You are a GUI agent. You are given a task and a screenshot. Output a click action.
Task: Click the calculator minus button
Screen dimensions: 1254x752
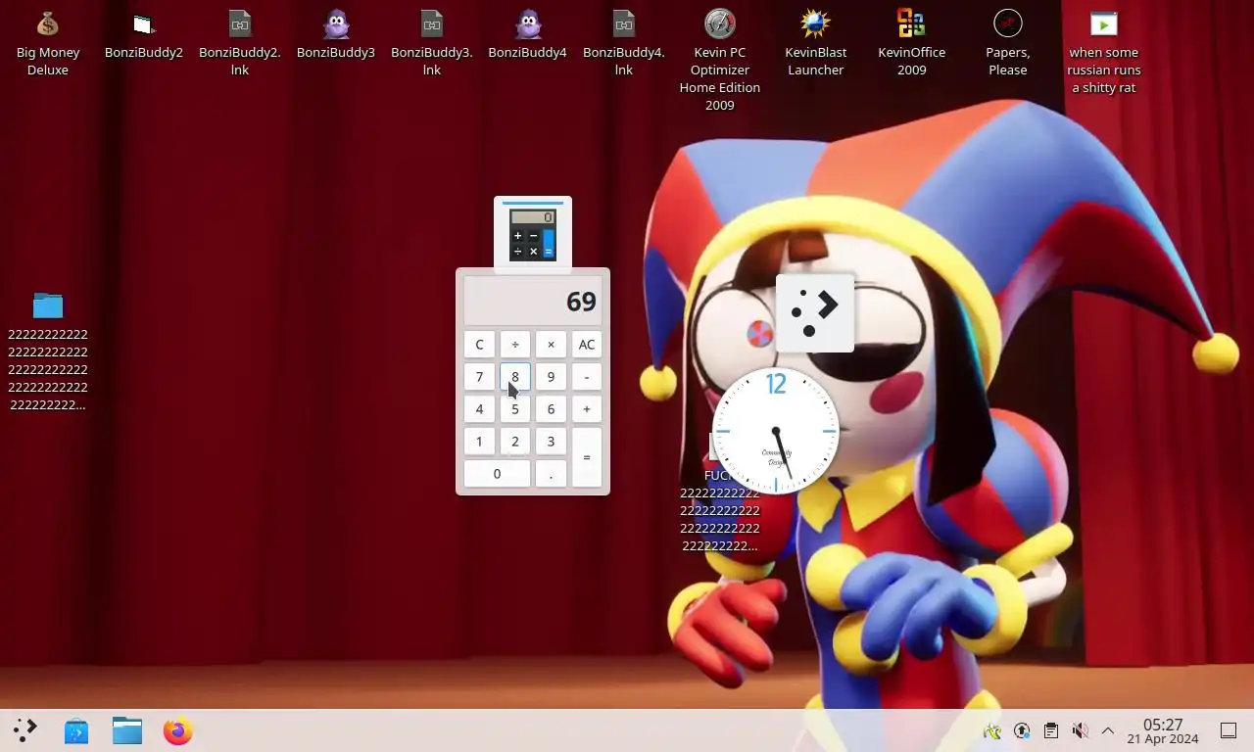(587, 377)
